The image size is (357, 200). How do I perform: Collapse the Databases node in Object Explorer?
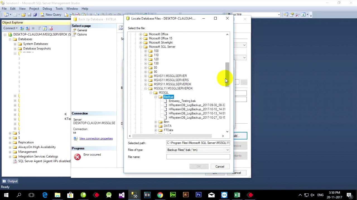pyautogui.click(x=10, y=39)
